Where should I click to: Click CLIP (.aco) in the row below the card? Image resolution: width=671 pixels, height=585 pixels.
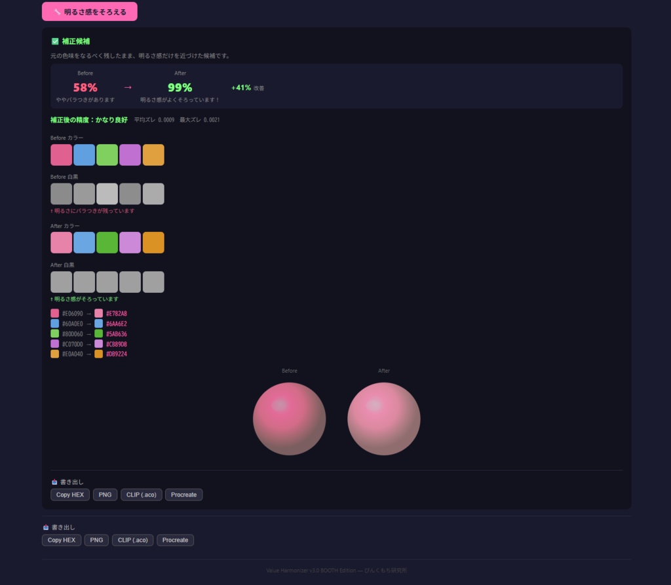(x=132, y=540)
